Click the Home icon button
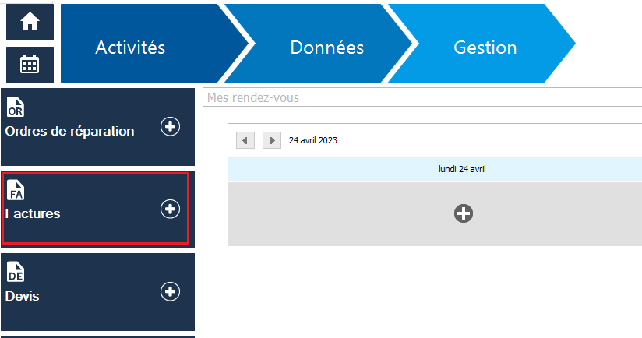Image resolution: width=642 pixels, height=338 pixels. [x=30, y=22]
